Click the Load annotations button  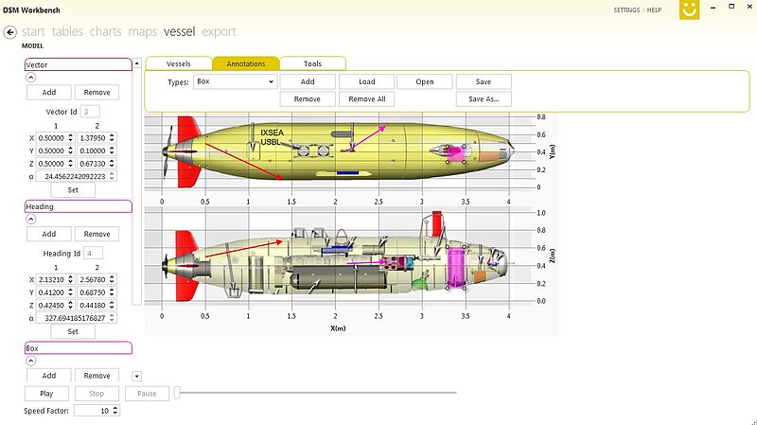click(366, 82)
